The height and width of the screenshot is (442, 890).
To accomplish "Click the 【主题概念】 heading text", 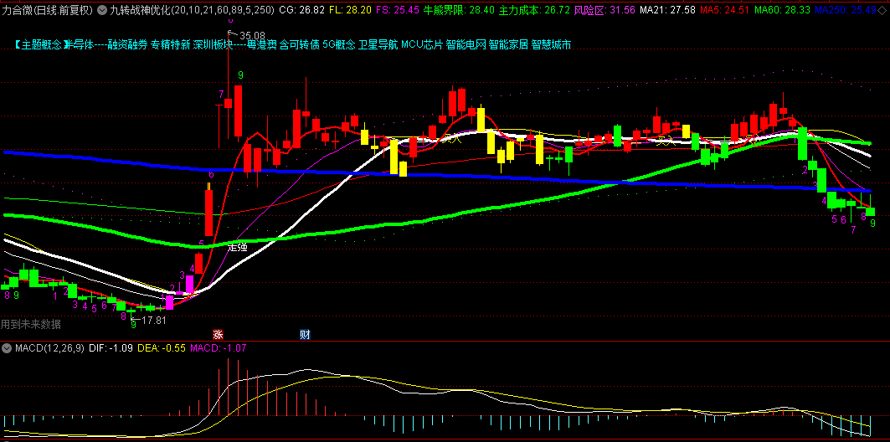I will coord(39,45).
